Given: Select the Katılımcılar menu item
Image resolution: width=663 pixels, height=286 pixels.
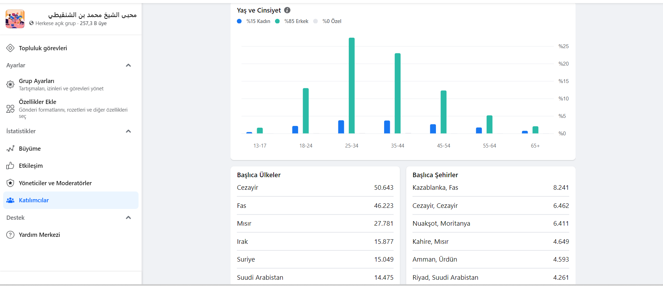Looking at the screenshot, I should click(71, 200).
